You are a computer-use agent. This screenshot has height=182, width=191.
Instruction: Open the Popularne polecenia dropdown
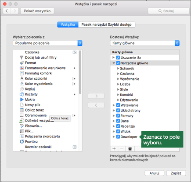47,43
